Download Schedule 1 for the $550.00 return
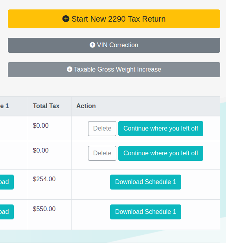226x243 pixels. pyautogui.click(x=145, y=212)
